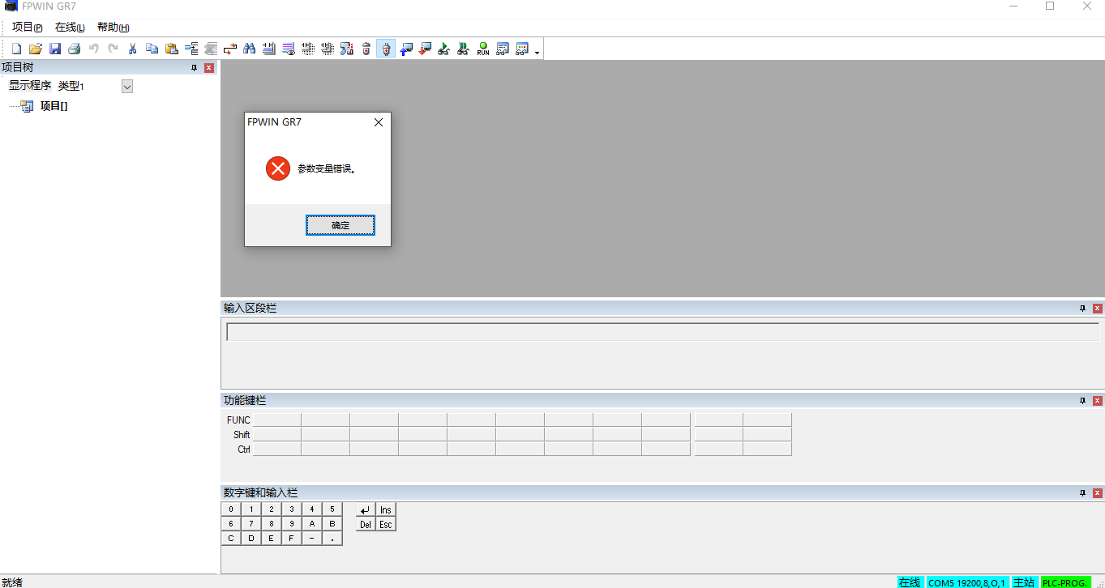Viewport: 1105px width, 588px height.
Task: Open a project with the folder icon
Action: coord(36,49)
